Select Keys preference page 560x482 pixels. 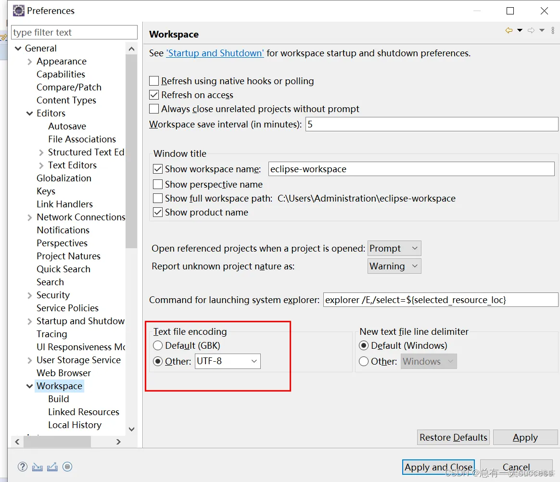point(46,191)
